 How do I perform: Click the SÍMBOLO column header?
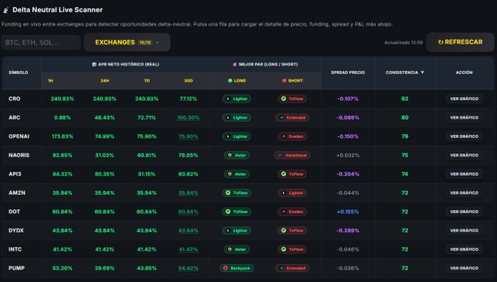pos(18,72)
